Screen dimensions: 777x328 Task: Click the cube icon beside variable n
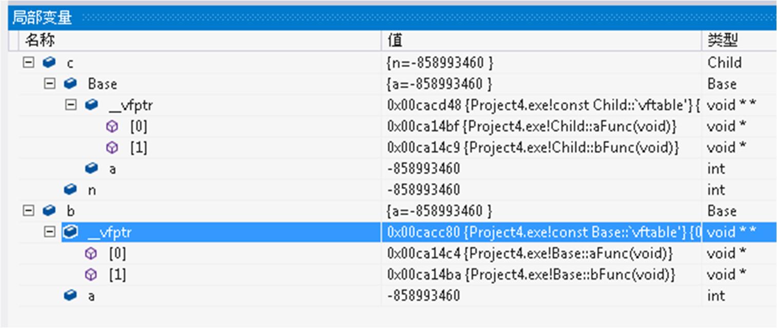70,190
